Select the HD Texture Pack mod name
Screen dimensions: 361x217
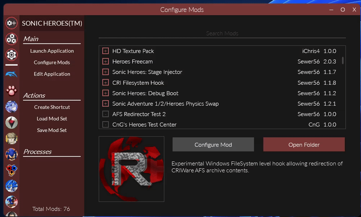[133, 51]
